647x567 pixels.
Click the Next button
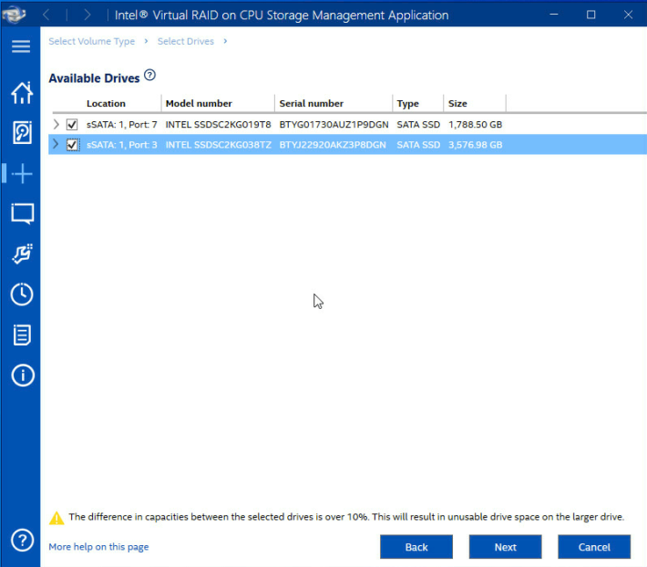506,547
